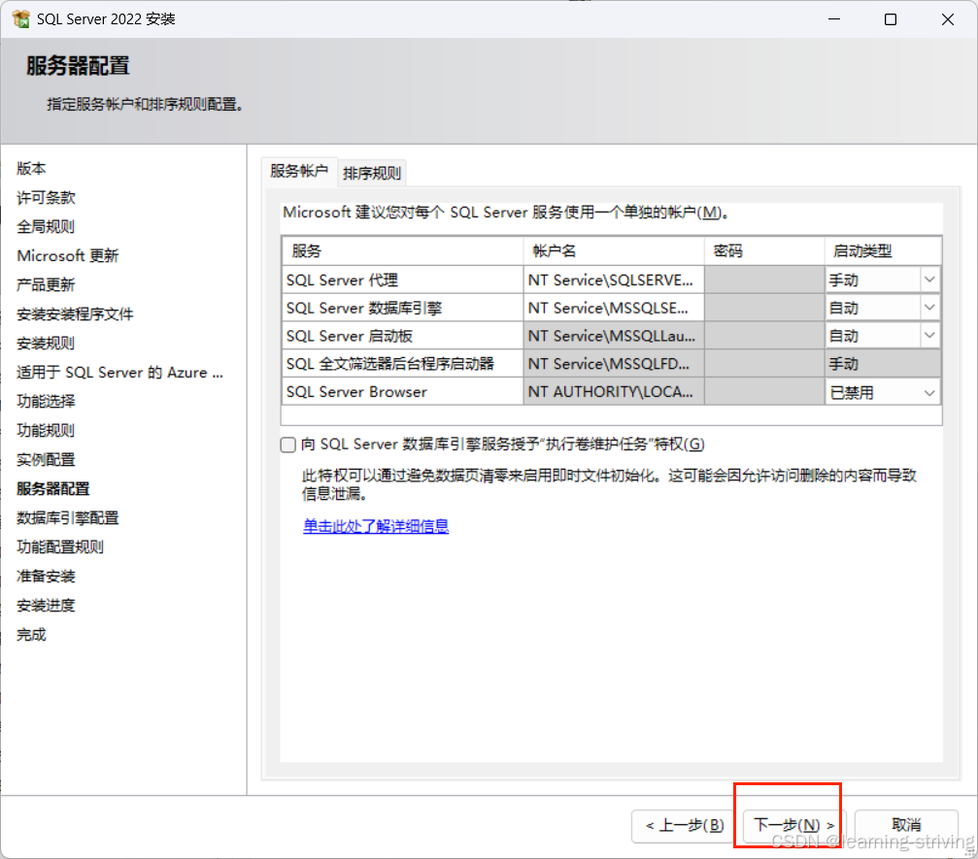This screenshot has width=978, height=859.
Task: Select account name cell NT AUTHORITY\LOCA...
Action: point(614,391)
